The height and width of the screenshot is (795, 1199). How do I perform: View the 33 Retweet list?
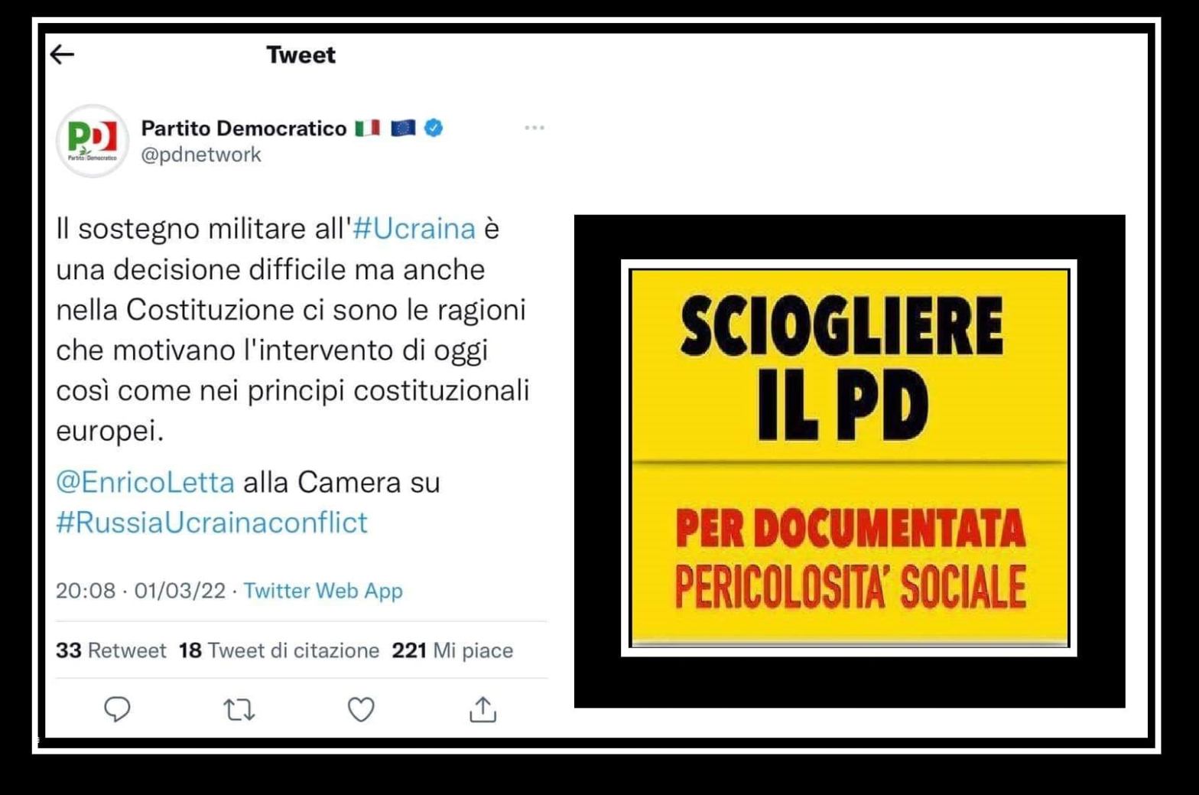111,650
